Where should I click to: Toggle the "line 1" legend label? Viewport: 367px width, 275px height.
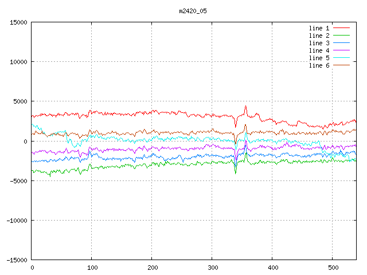click(x=319, y=28)
